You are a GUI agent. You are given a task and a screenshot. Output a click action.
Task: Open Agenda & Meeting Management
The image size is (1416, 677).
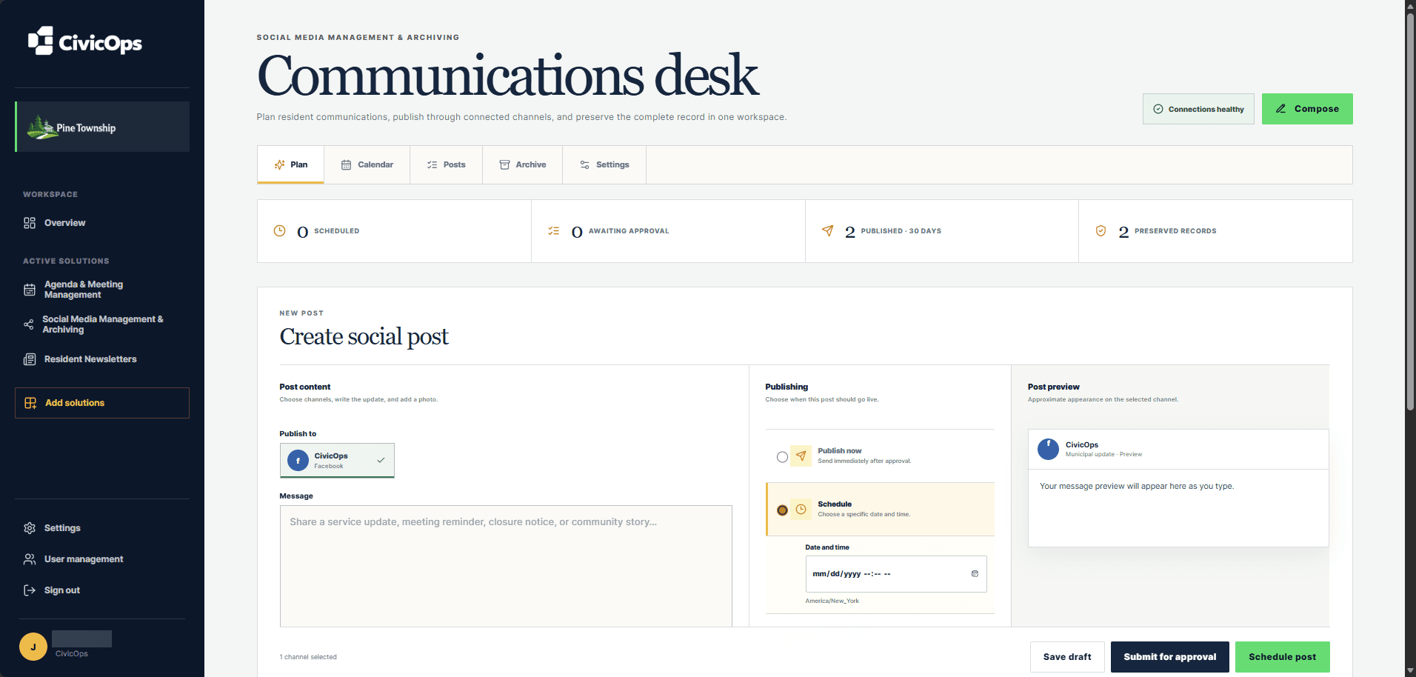click(x=102, y=290)
